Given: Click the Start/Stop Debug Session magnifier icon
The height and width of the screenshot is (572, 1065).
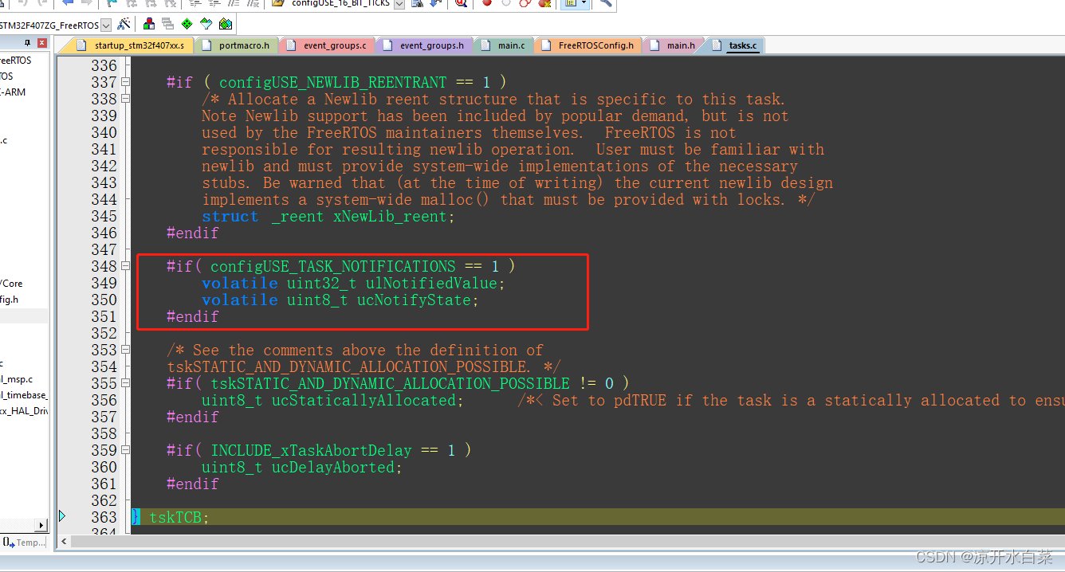Looking at the screenshot, I should 461,3.
